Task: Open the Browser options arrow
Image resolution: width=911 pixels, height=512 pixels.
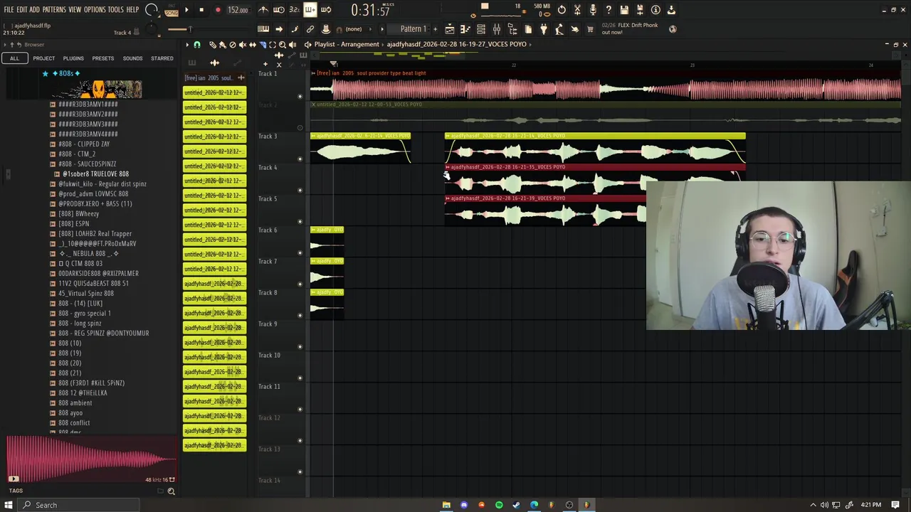Action: pyautogui.click(x=4, y=44)
